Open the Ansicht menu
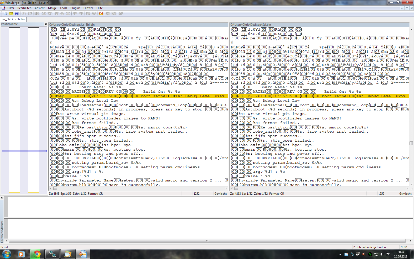This screenshot has height=259, width=414. 40,8
